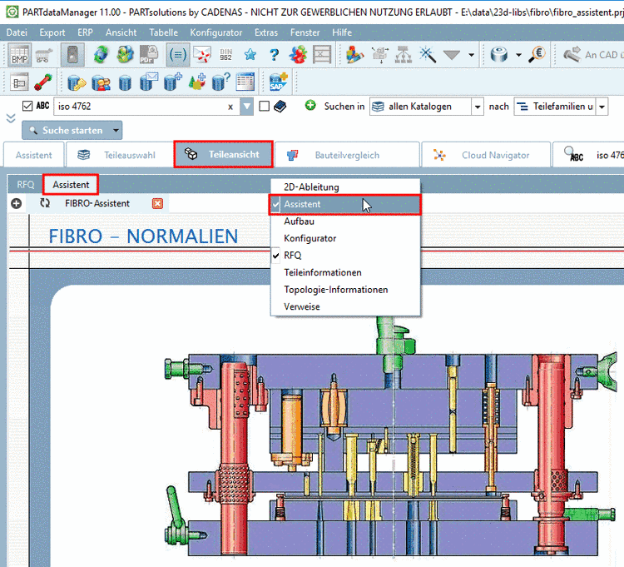
Task: Open the 'allen Katalogen' dropdown
Action: [477, 107]
